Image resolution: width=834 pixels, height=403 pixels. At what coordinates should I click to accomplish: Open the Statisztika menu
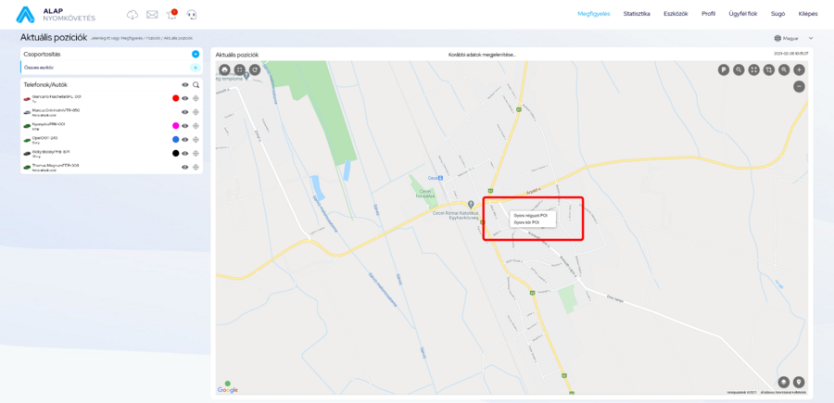point(637,14)
